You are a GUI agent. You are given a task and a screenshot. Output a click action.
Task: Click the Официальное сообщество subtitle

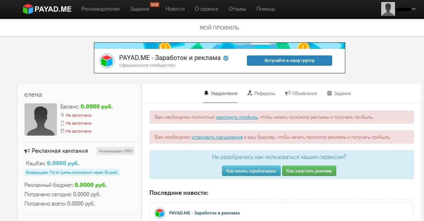point(147,65)
